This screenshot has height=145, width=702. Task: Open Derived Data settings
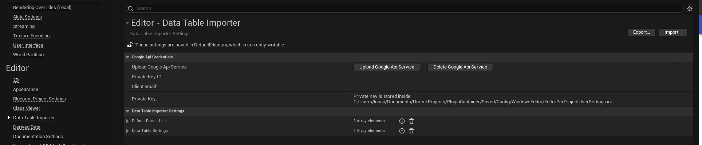(27, 127)
